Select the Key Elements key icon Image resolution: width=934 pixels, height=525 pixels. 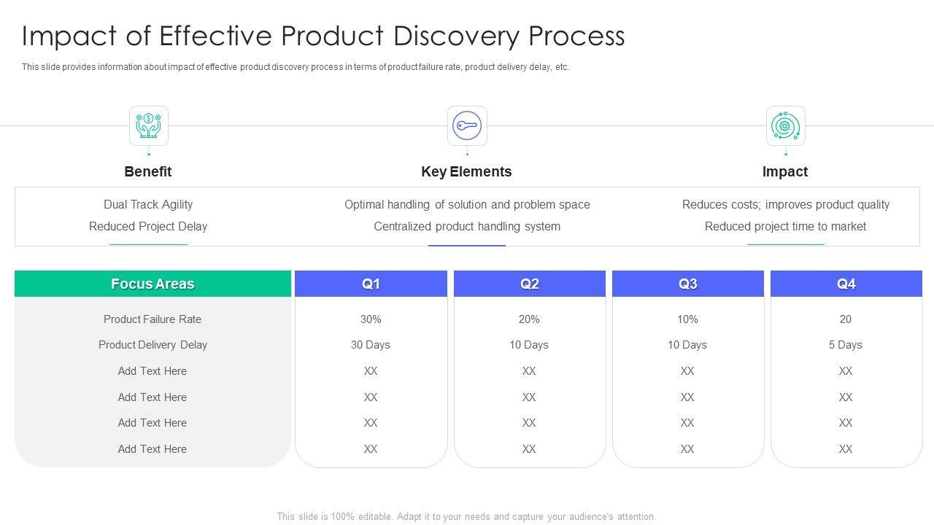coord(467,126)
